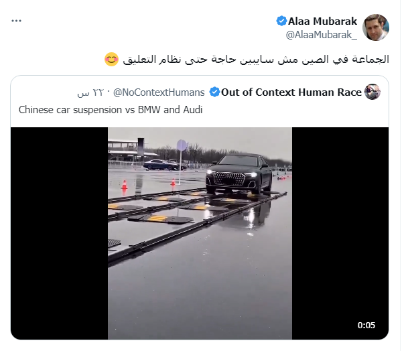The width and height of the screenshot is (404, 351).
Task: Click the blue verified badge beside Alaa Mubarak
Action: [281, 21]
